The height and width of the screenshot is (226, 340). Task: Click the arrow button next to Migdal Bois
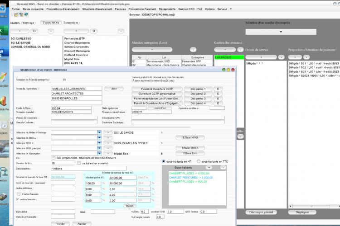(108, 153)
